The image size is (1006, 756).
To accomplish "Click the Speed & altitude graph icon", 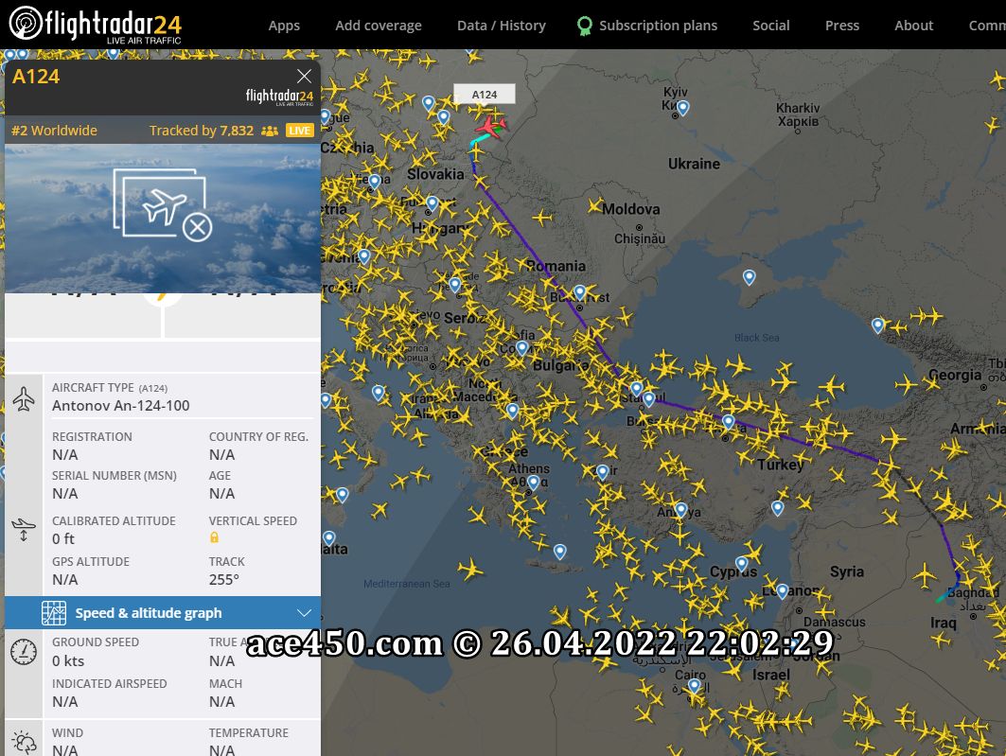I will pos(54,613).
